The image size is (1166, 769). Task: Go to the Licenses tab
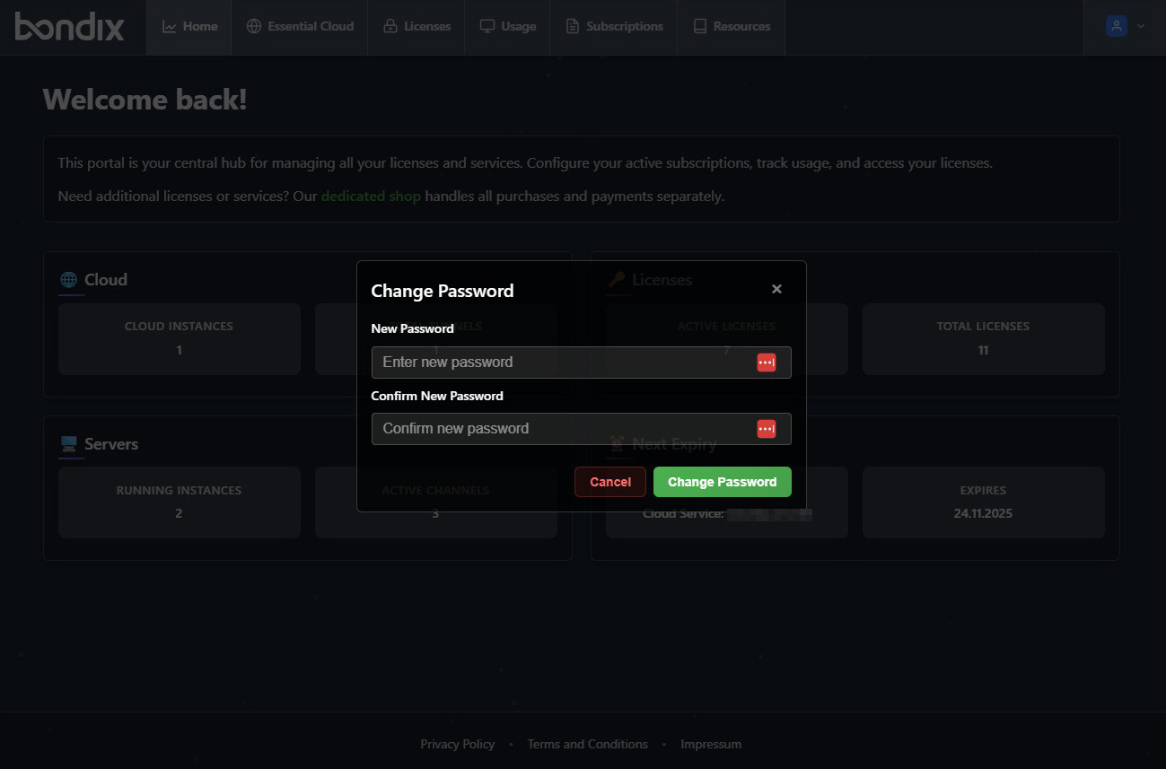[416, 27]
